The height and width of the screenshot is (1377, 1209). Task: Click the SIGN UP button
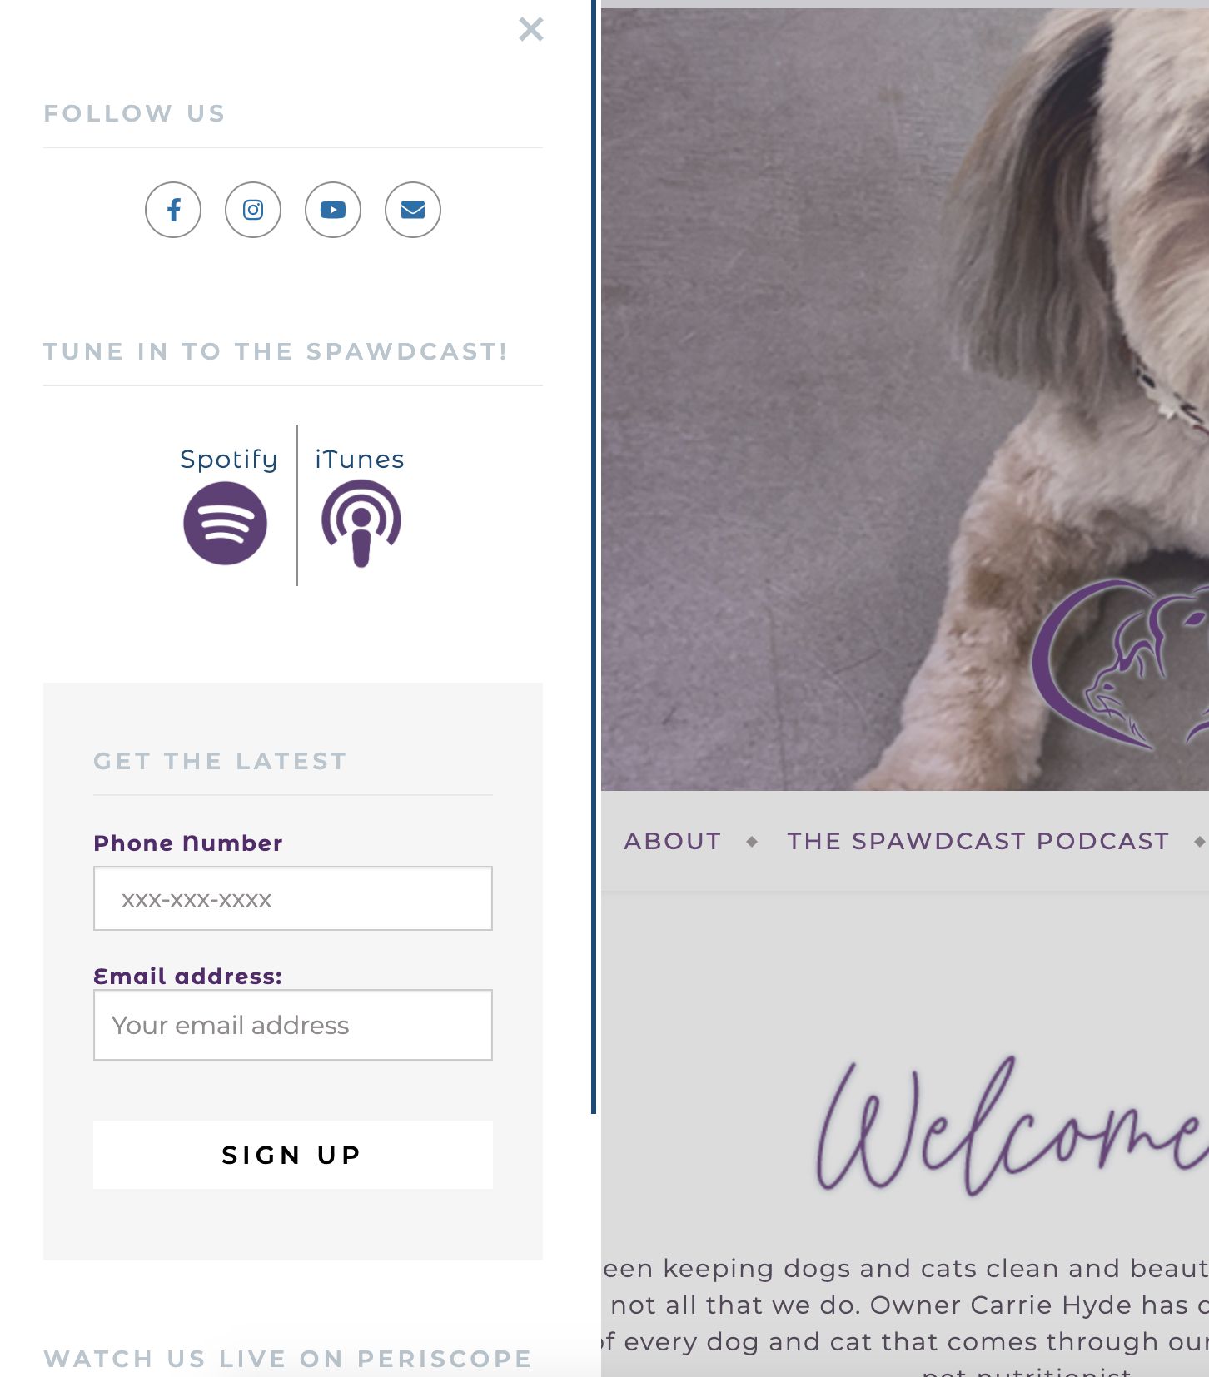[293, 1155]
